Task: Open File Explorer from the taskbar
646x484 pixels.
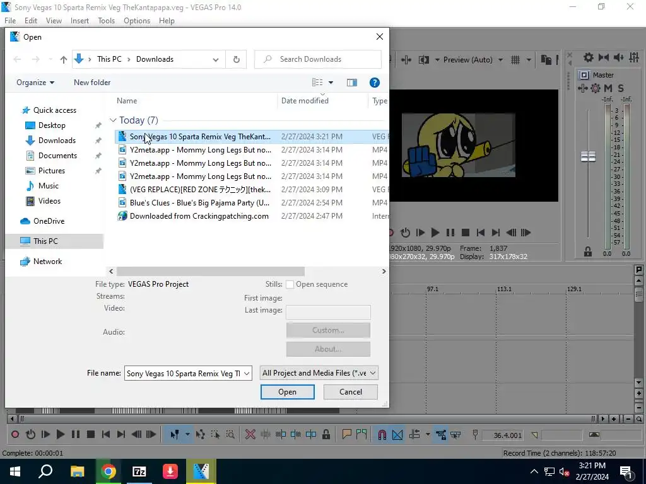Action: tap(77, 471)
